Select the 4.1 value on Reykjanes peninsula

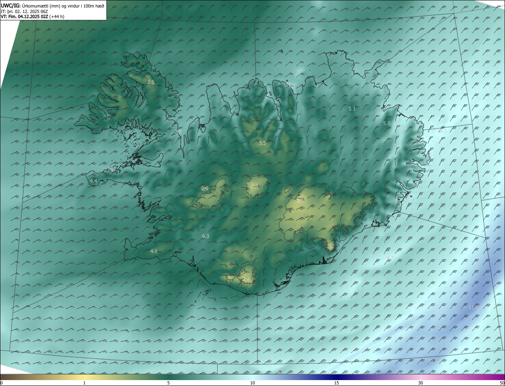[154, 251]
